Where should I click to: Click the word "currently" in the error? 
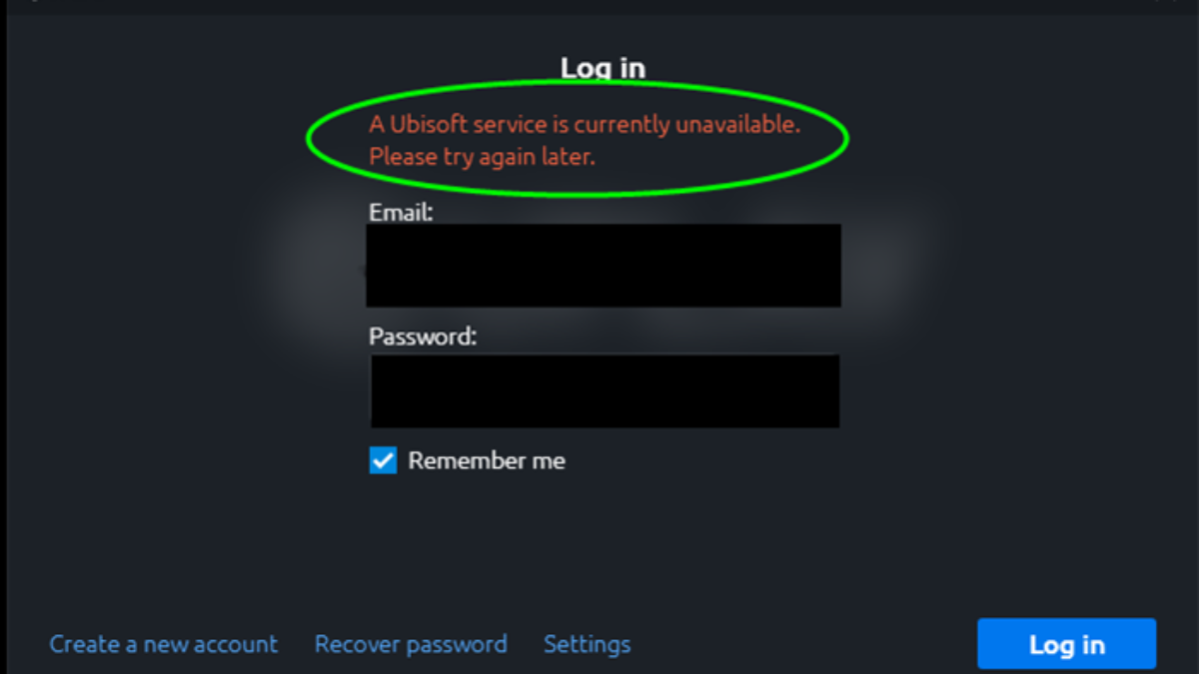(x=619, y=125)
